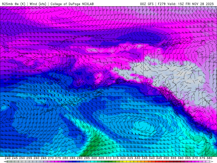Click the 290 colorbar tick label
The height and width of the screenshot is (163, 217).
click(79, 158)
